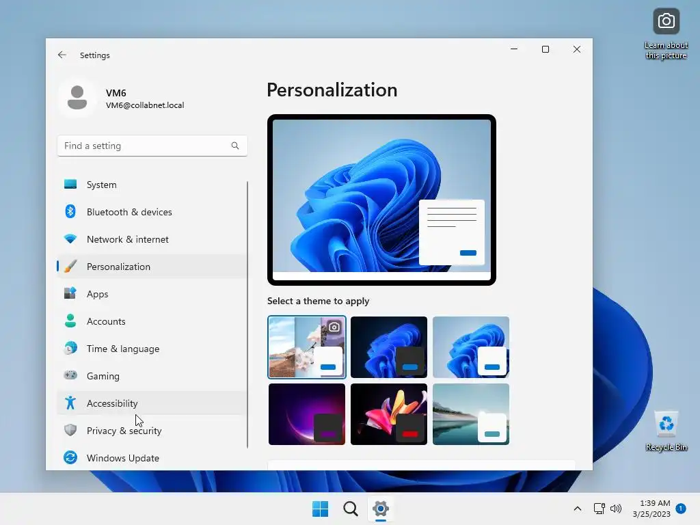Go to Windows Update
The image size is (700, 525).
click(152, 457)
